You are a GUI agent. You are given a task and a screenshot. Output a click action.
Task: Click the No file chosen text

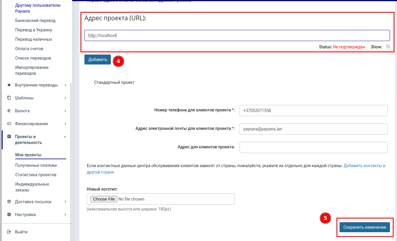tap(131, 199)
